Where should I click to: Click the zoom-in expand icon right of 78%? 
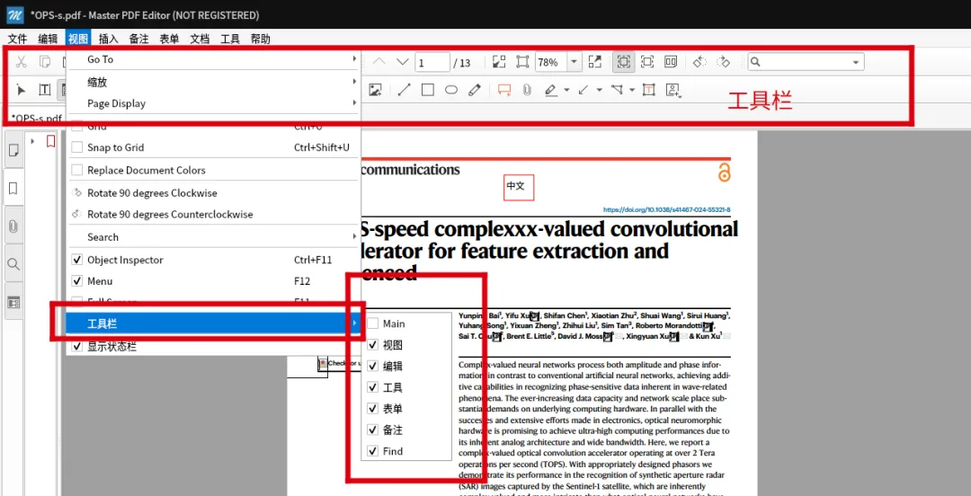tap(595, 62)
